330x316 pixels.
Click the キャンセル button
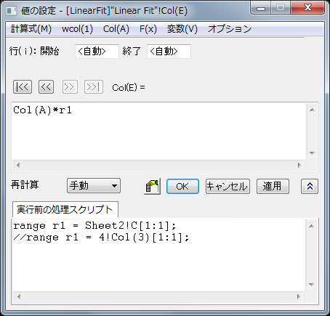pyautogui.click(x=228, y=187)
